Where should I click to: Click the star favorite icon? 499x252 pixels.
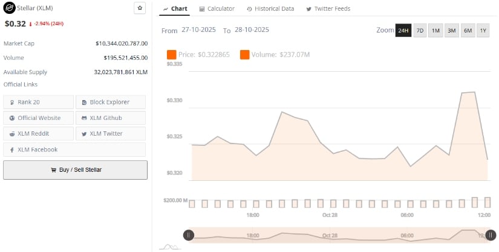[140, 8]
